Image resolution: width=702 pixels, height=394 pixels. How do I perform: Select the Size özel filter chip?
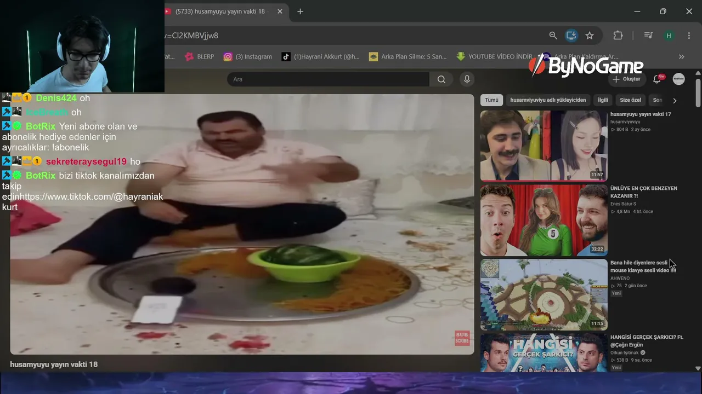(630, 100)
